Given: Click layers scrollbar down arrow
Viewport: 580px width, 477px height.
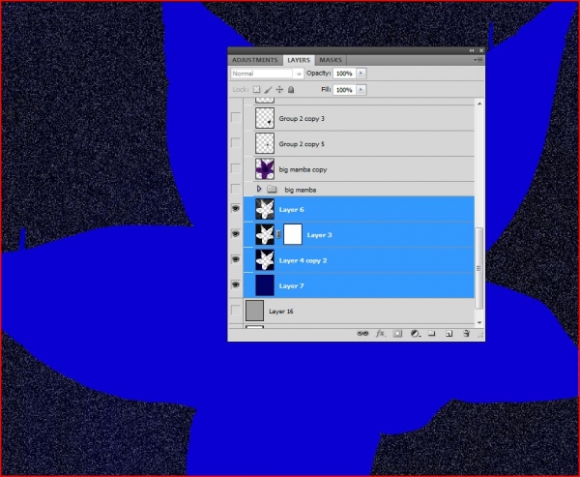Looking at the screenshot, I should point(479,322).
